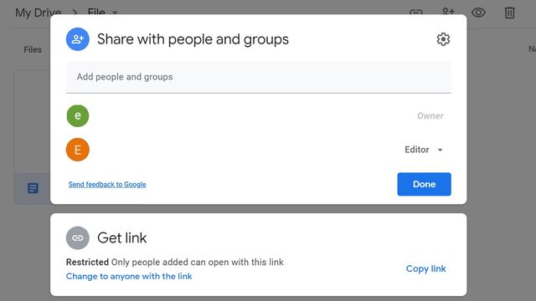The height and width of the screenshot is (301, 536).
Task: Click the Files section label
Action: 33,49
